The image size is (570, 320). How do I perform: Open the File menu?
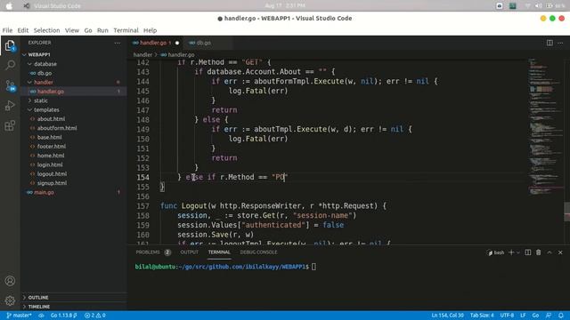click(x=7, y=30)
